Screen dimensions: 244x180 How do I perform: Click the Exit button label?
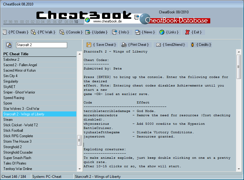pos(196,32)
